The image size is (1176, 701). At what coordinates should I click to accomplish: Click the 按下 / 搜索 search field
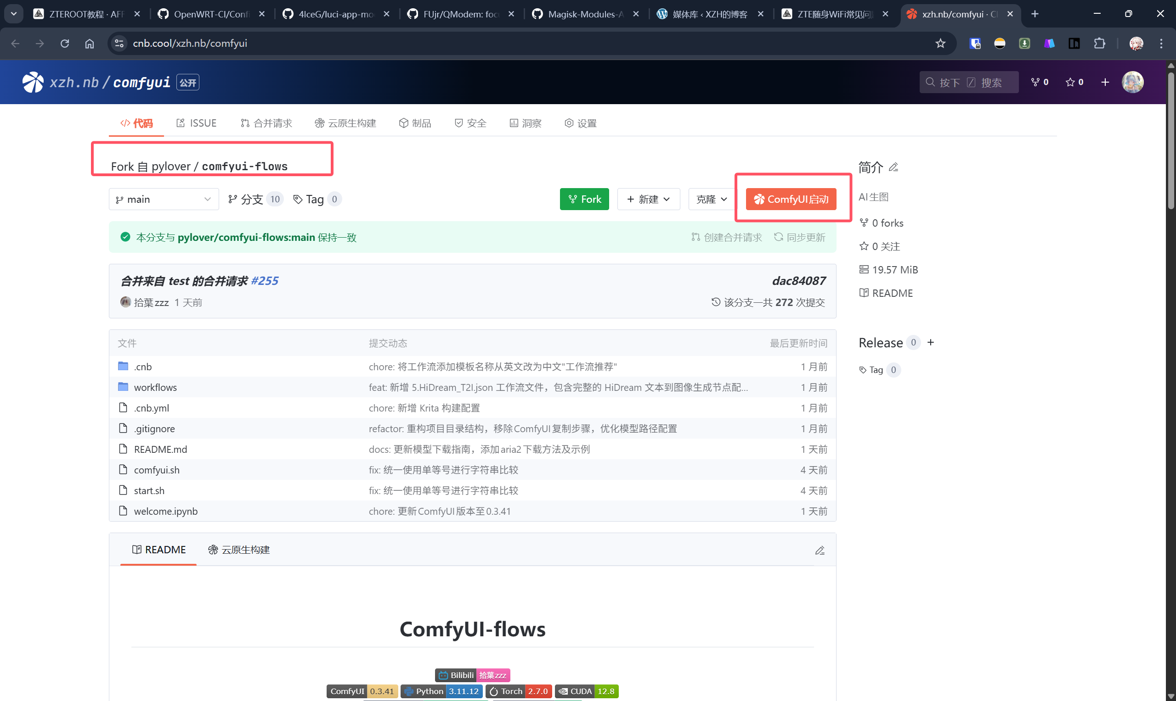[x=969, y=82]
